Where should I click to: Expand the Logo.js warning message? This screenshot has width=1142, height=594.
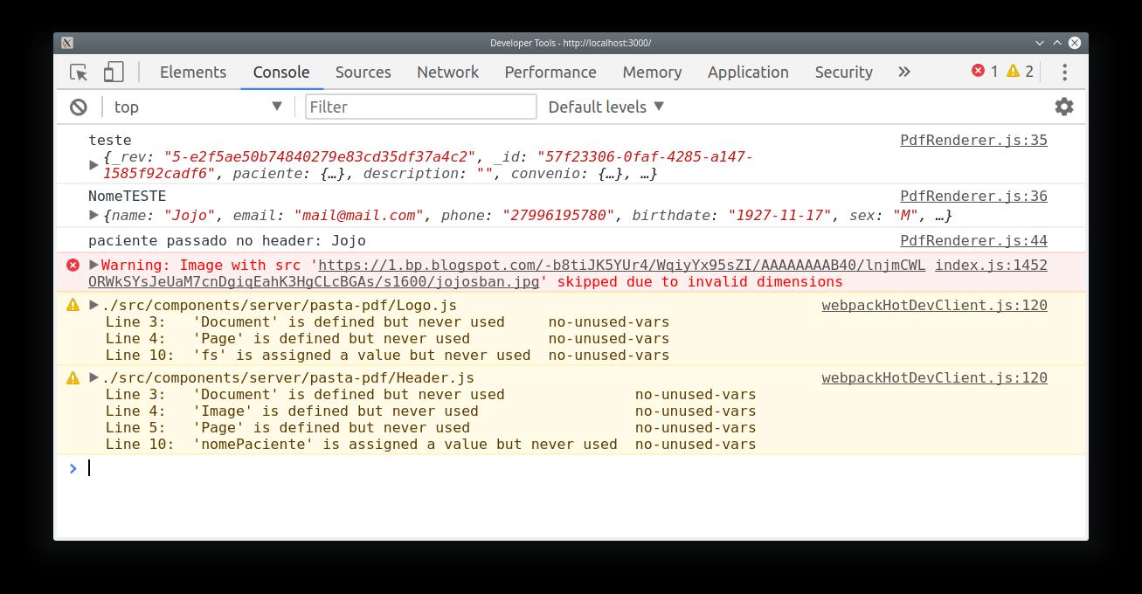(x=94, y=305)
